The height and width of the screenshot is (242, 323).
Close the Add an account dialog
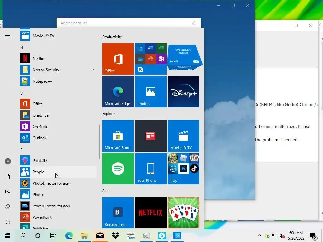pos(193,23)
